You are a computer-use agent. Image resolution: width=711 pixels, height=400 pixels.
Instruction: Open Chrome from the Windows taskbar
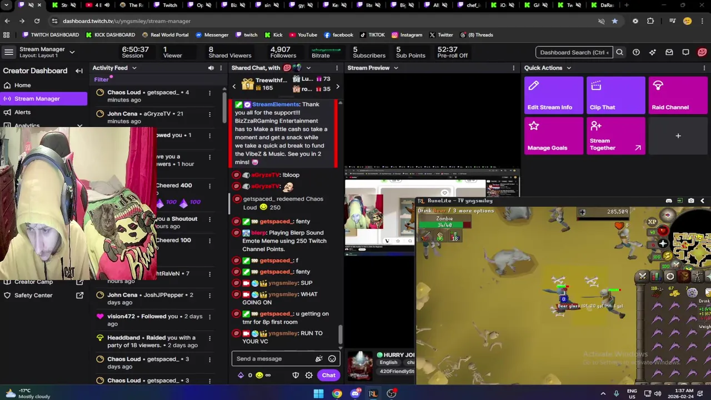click(x=337, y=393)
